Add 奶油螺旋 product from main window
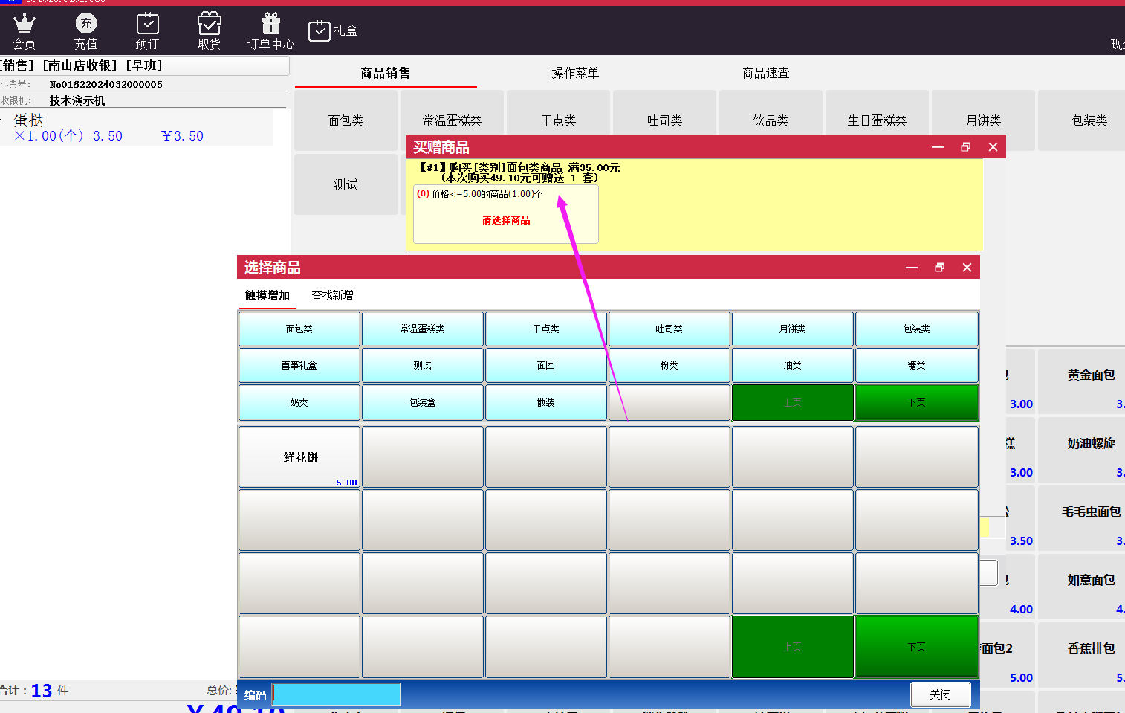 [x=1083, y=449]
